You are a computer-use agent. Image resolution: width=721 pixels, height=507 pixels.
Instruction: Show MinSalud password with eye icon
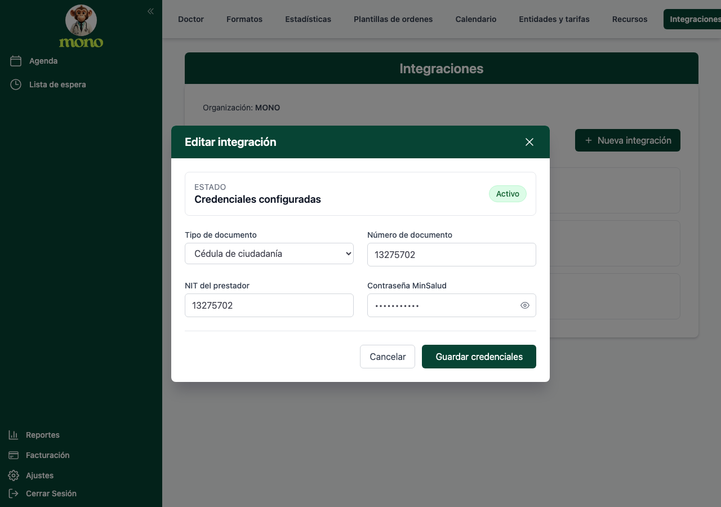(525, 305)
